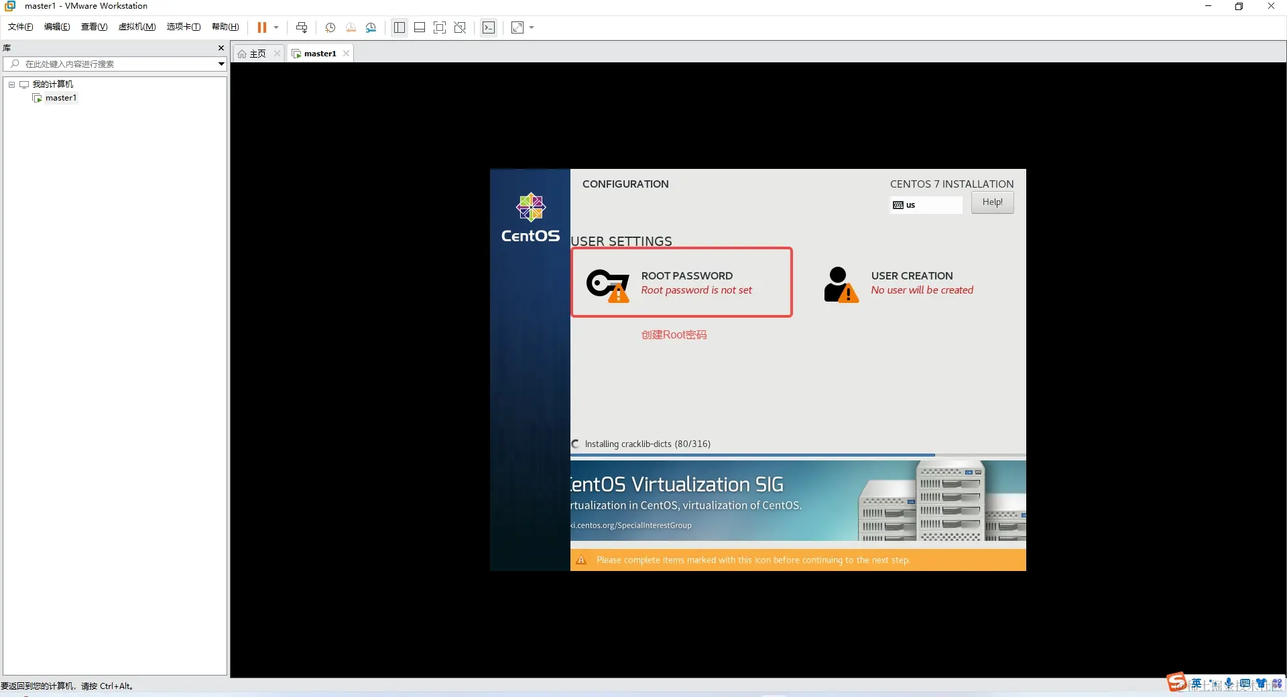
Task: Click the root password key icon
Action: pos(608,286)
